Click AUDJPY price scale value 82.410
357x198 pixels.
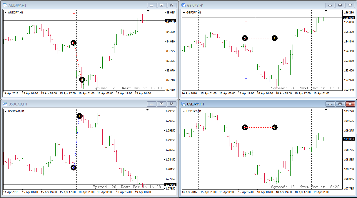171,90
